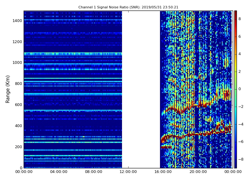Click the 20:00:00 time axis label

point(198,172)
